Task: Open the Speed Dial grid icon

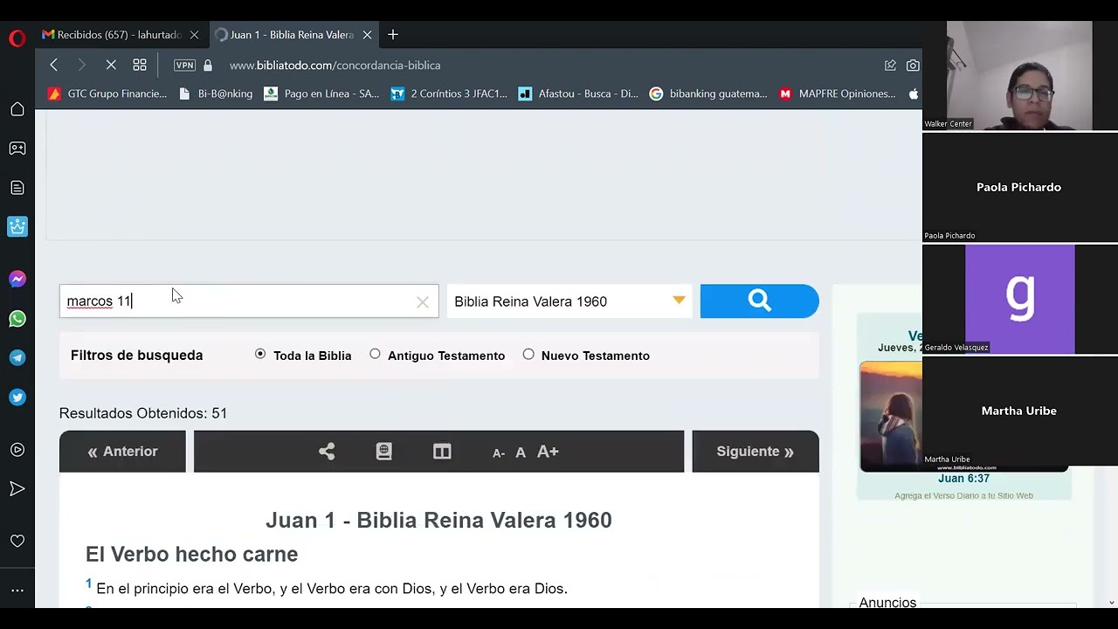Action: click(x=140, y=65)
